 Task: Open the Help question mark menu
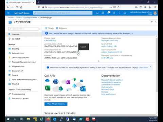[x=119, y=13]
